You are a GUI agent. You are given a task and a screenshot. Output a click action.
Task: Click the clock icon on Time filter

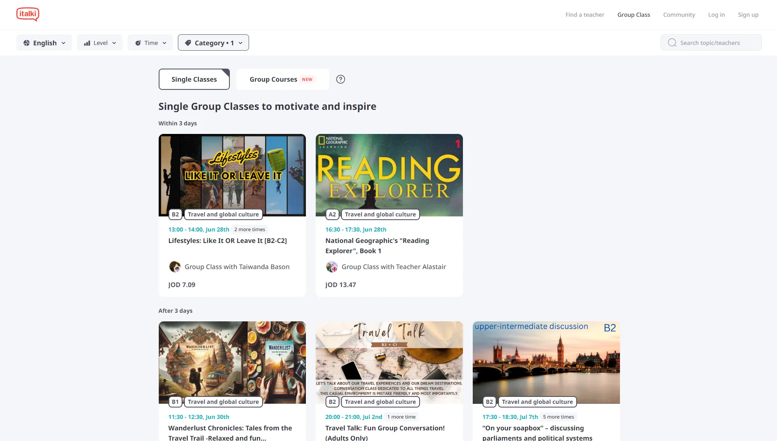138,43
